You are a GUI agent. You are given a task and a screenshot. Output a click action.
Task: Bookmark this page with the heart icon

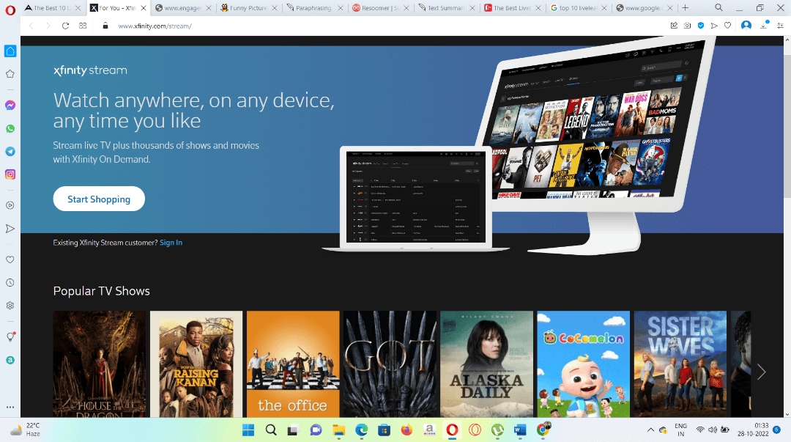[x=727, y=25]
